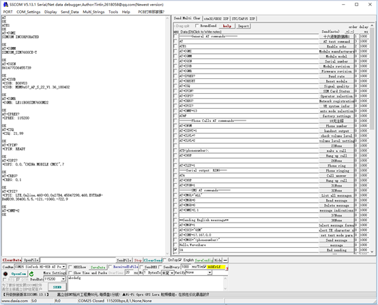Screen dimensions: 378x305
Task: Click the plus button beside Send(note) header
Action: point(347,31)
